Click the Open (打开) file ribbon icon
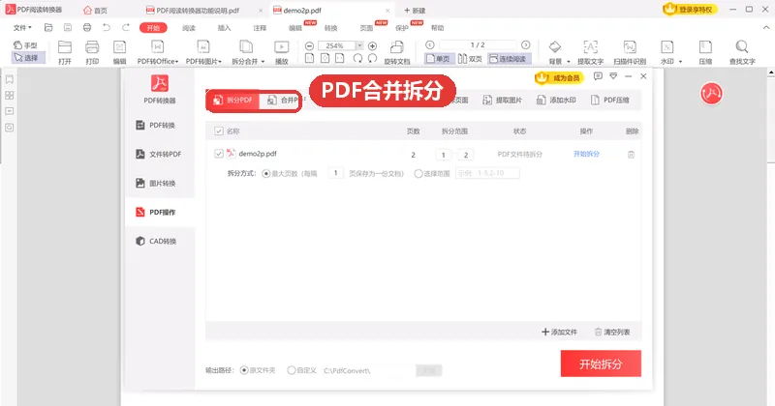Image resolution: width=775 pixels, height=406 pixels. (65, 52)
